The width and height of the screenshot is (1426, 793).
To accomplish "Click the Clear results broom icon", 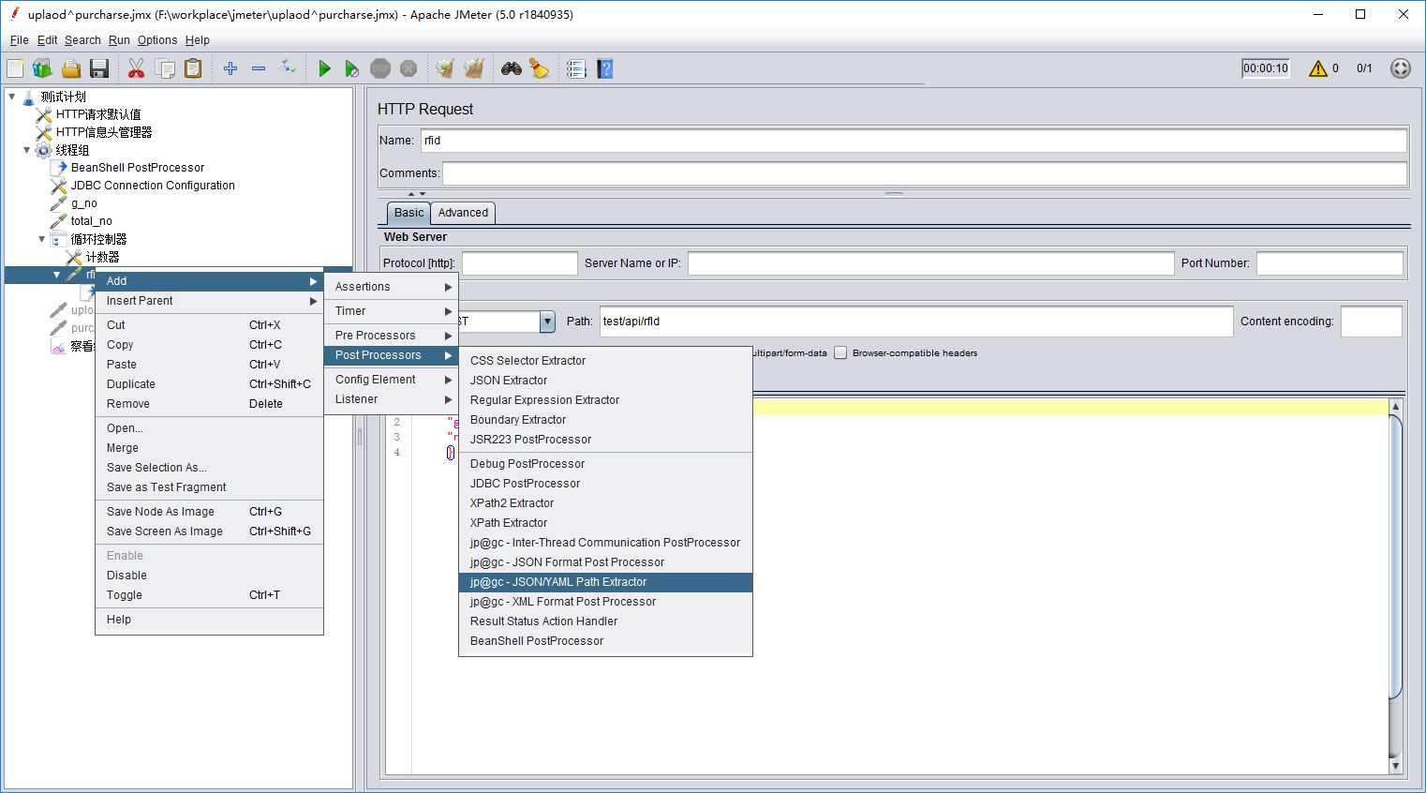I will pos(445,68).
